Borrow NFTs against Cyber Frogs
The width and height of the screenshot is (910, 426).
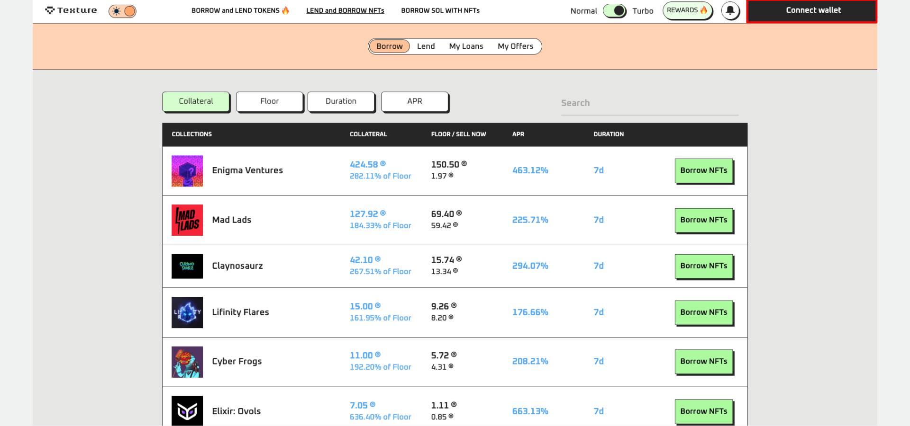tap(704, 362)
